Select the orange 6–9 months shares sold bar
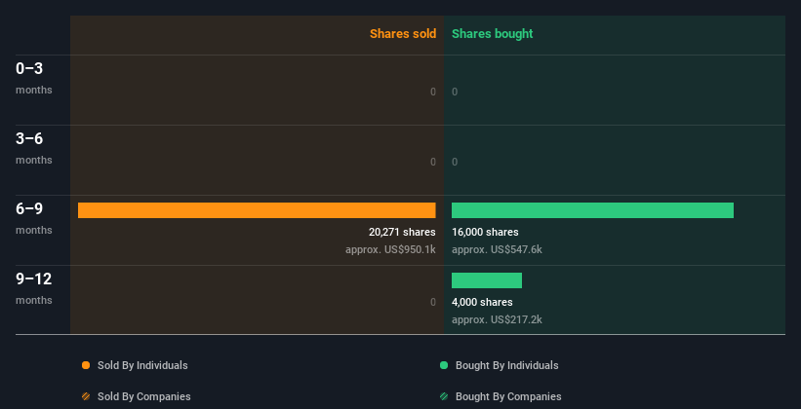This screenshot has height=409, width=801. coord(257,210)
